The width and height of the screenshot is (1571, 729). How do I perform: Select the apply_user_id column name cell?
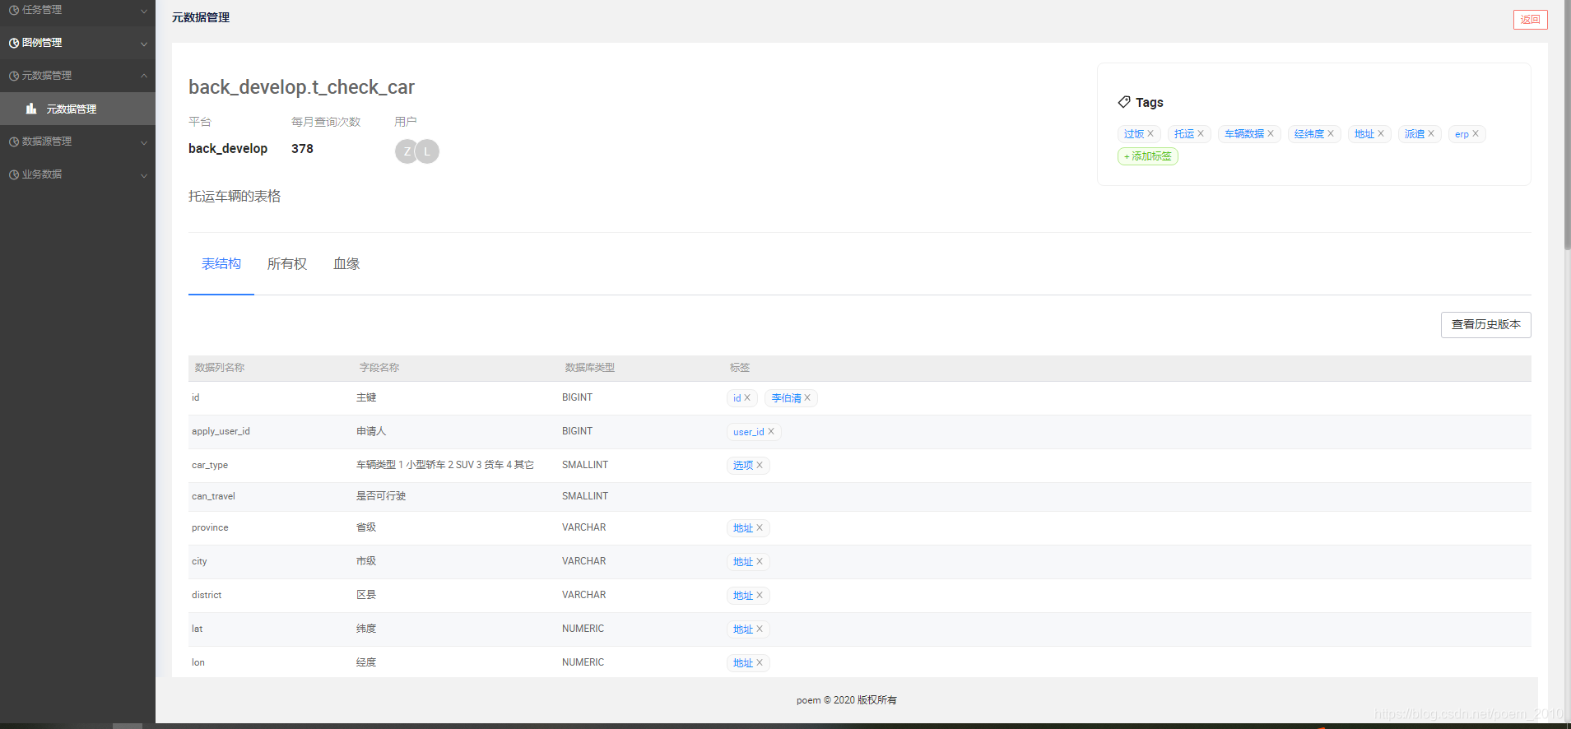pyautogui.click(x=221, y=432)
